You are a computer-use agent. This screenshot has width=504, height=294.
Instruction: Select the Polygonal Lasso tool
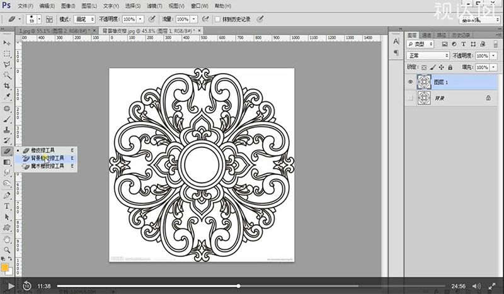coord(7,64)
